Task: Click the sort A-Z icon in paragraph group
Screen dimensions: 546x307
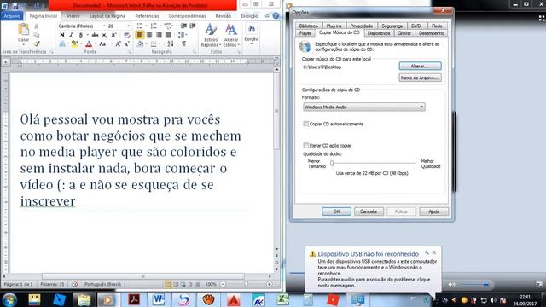Action: coord(171,43)
